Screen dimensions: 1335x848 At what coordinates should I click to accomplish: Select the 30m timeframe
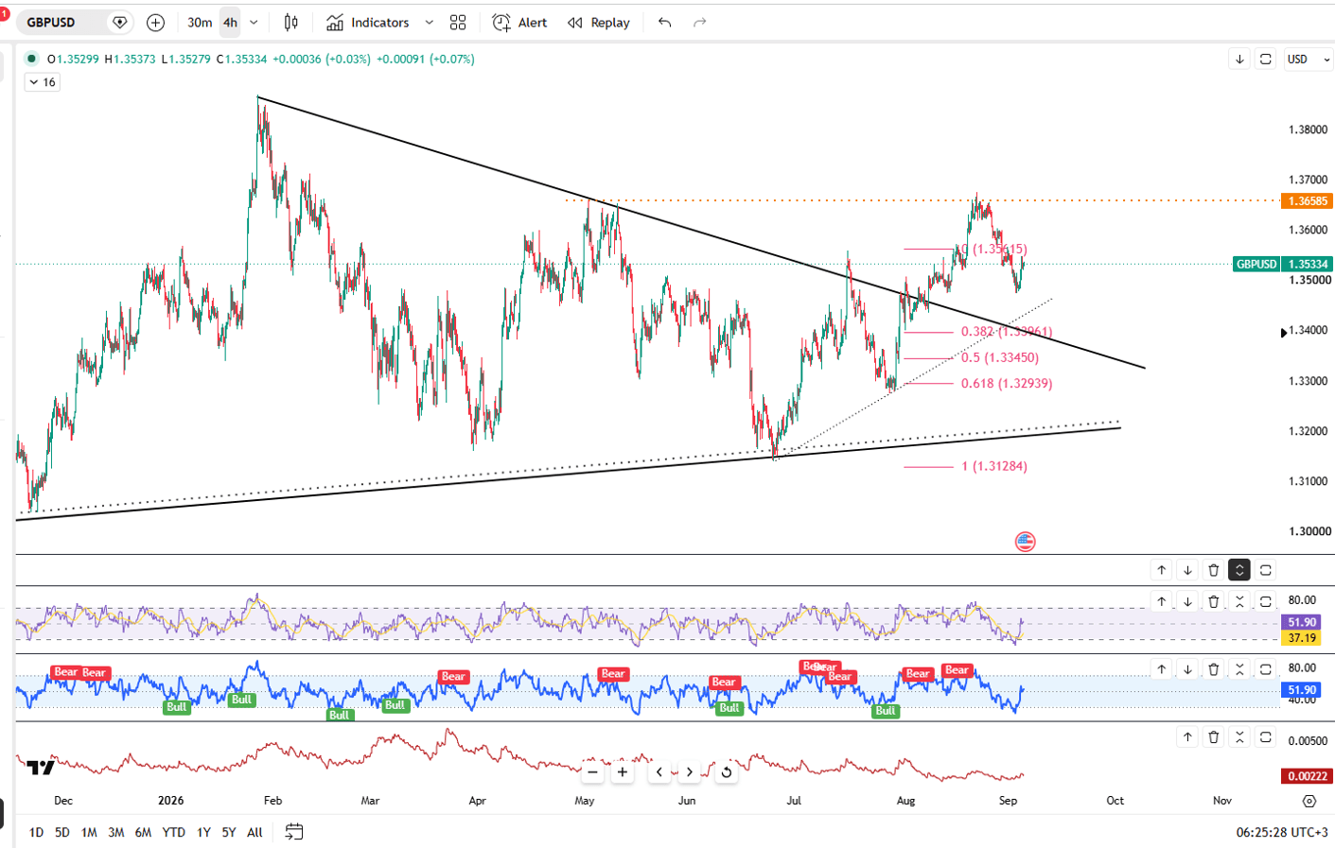(x=200, y=23)
